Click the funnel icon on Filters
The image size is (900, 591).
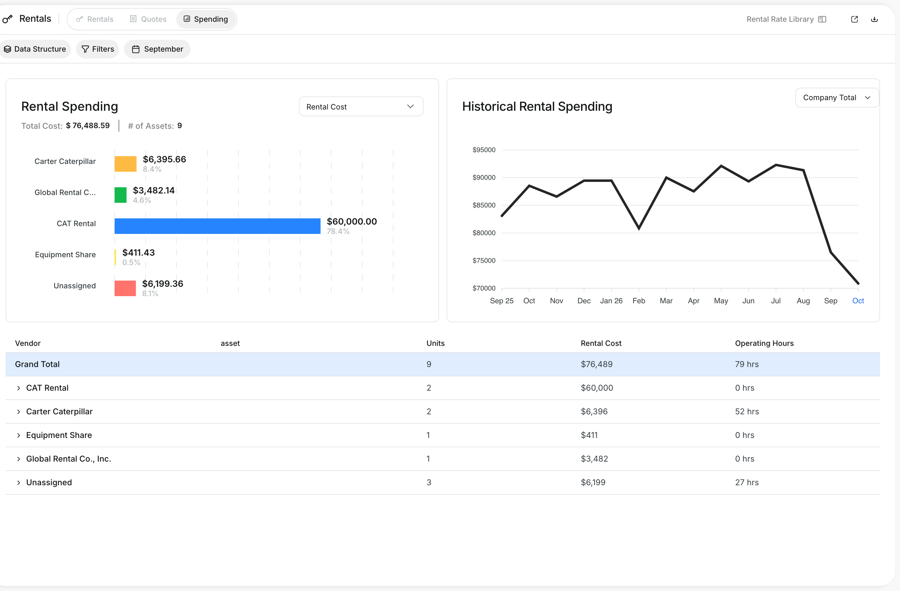pyautogui.click(x=85, y=49)
